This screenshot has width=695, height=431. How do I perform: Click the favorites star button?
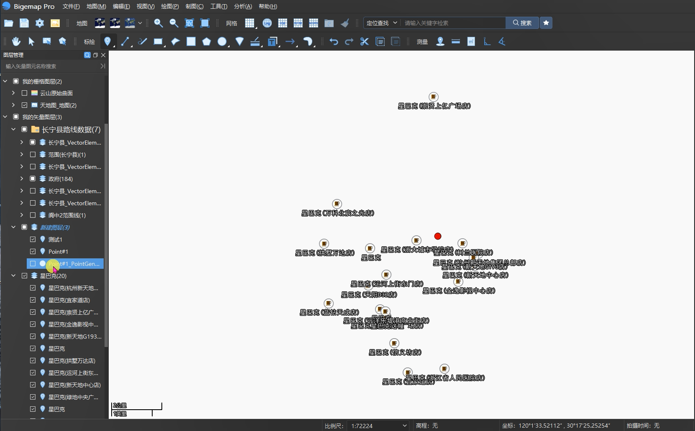pyautogui.click(x=546, y=23)
